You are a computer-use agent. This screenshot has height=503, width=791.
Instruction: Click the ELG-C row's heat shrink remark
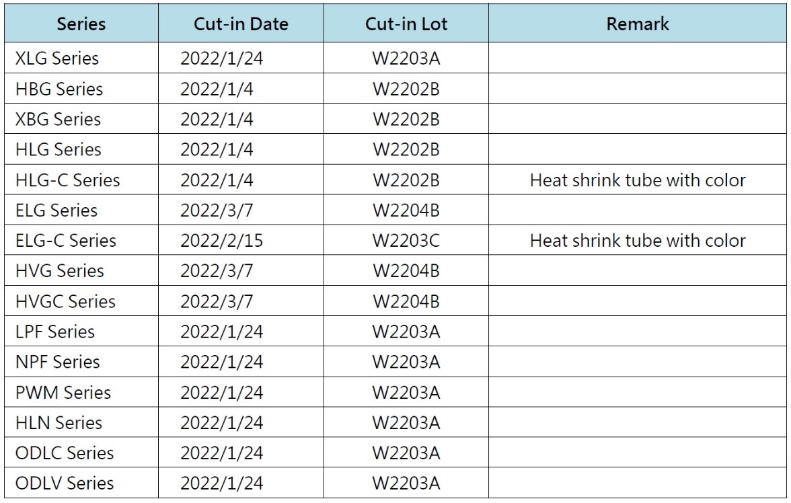tap(637, 241)
